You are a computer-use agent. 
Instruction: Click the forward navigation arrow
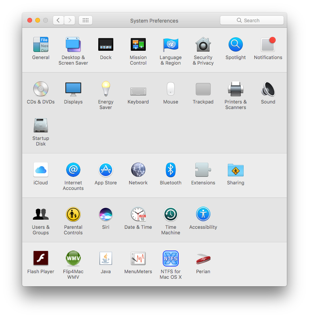70,20
